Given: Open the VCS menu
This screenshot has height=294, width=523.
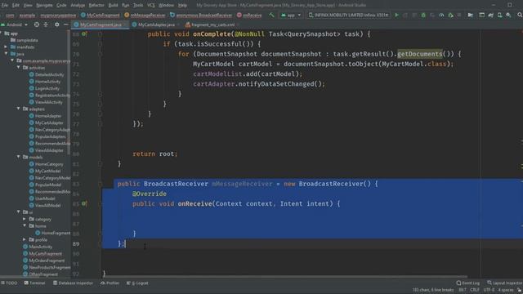Looking at the screenshot, I should [x=150, y=6].
